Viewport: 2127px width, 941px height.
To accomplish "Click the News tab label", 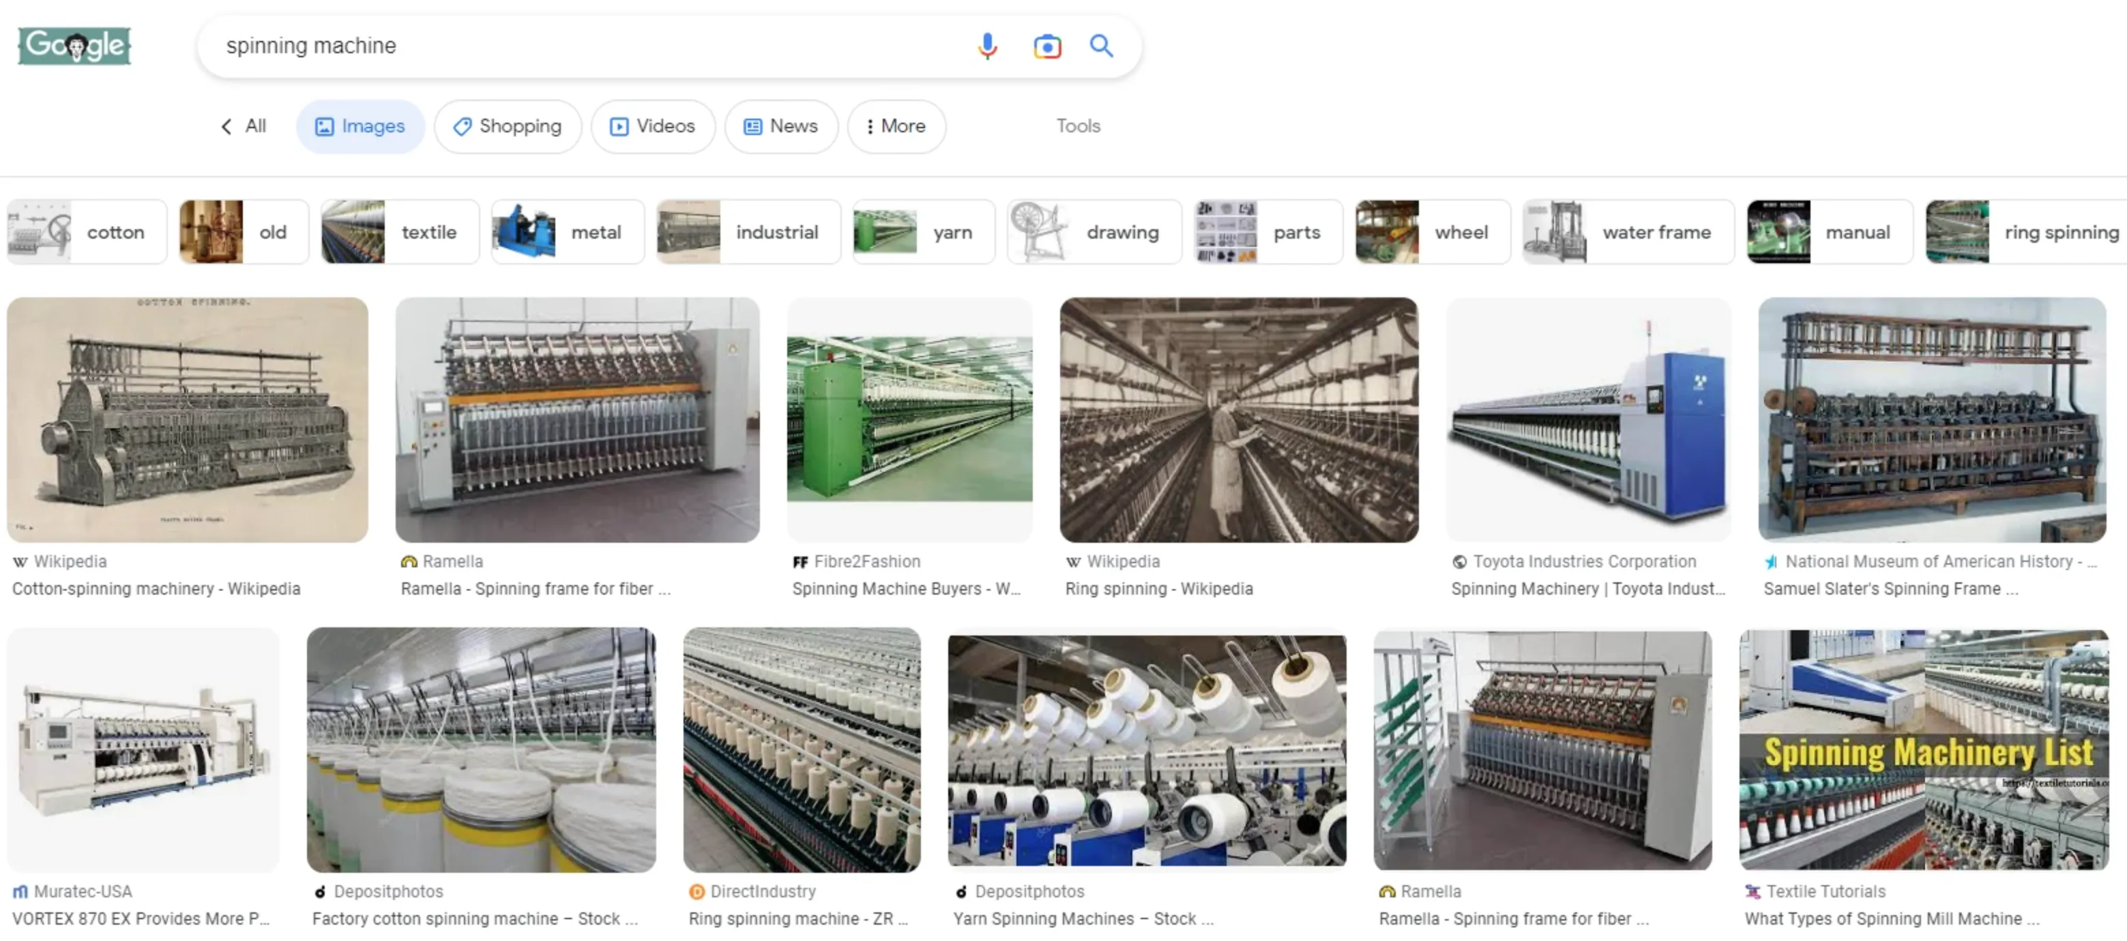I will (792, 125).
